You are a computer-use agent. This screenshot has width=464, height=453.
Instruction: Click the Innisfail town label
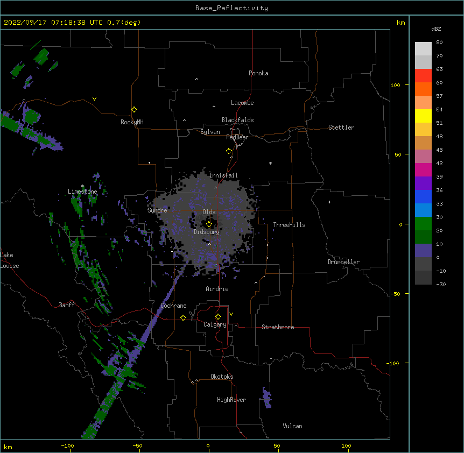click(223, 175)
